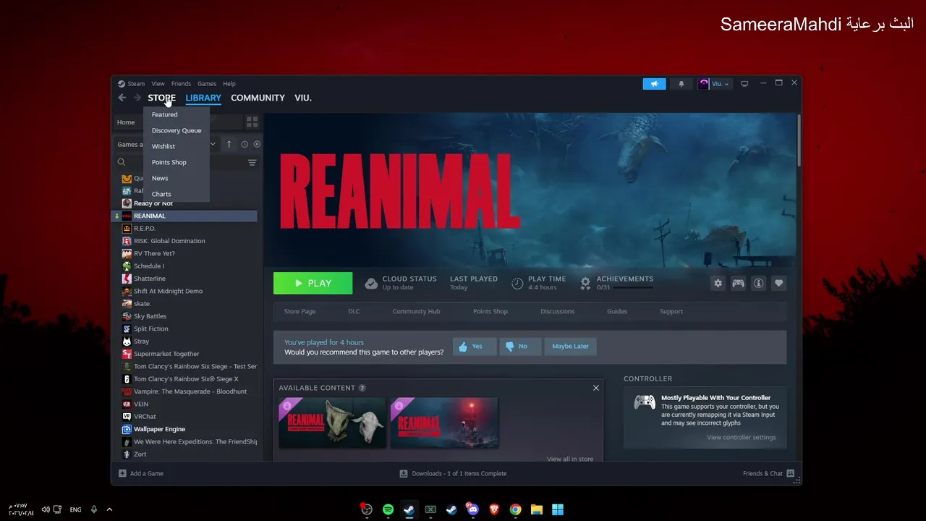The width and height of the screenshot is (926, 521).
Task: Launch Brave browser from the taskbar
Action: tap(494, 509)
